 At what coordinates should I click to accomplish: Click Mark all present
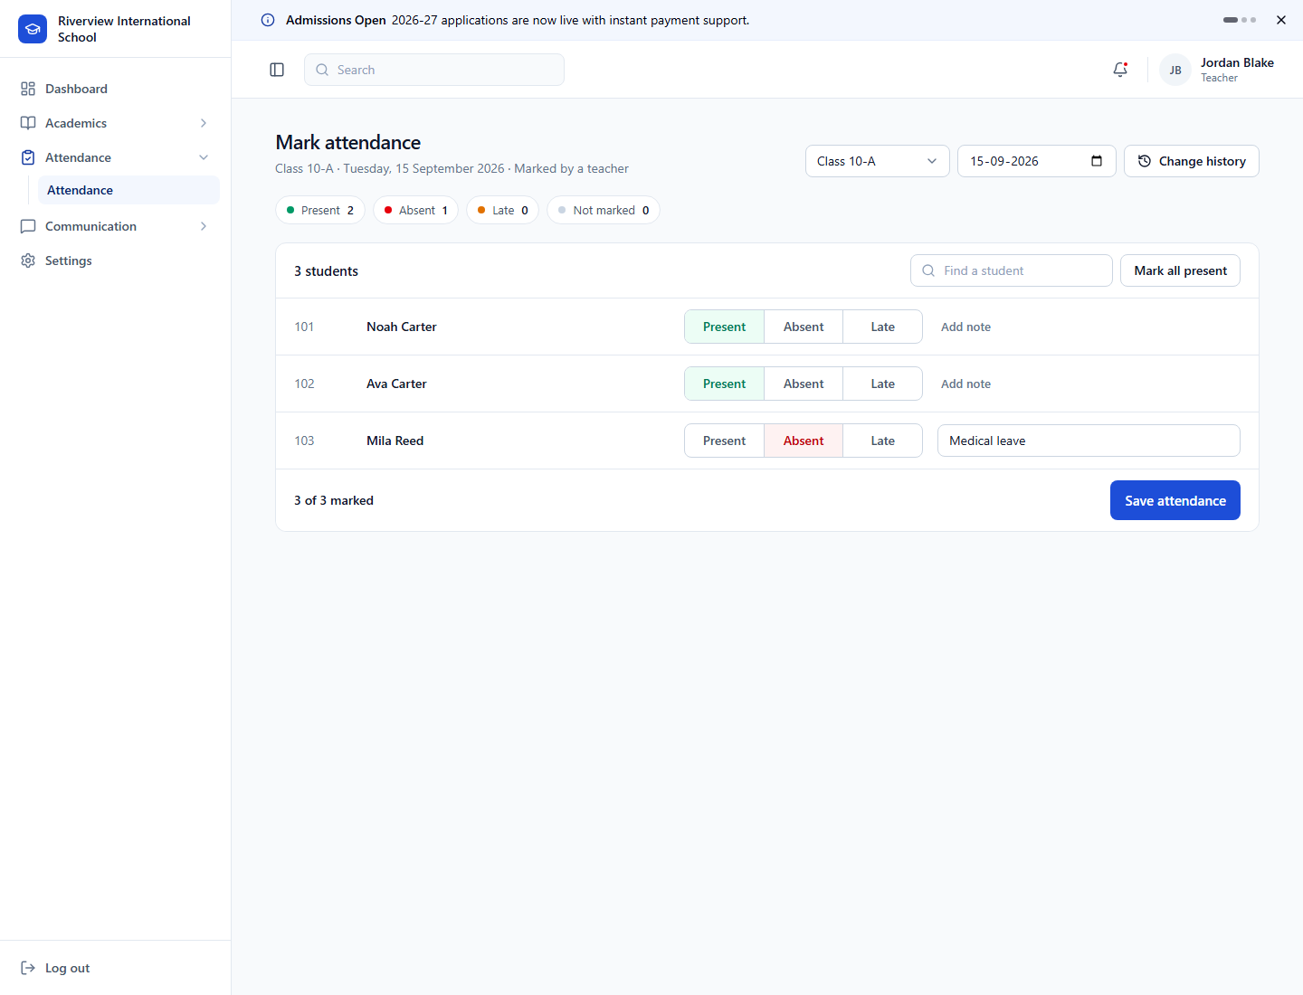tap(1180, 270)
